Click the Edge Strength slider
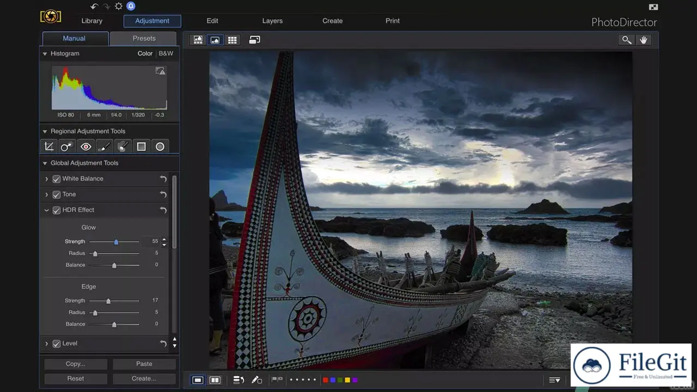The image size is (697, 392). tap(114, 301)
